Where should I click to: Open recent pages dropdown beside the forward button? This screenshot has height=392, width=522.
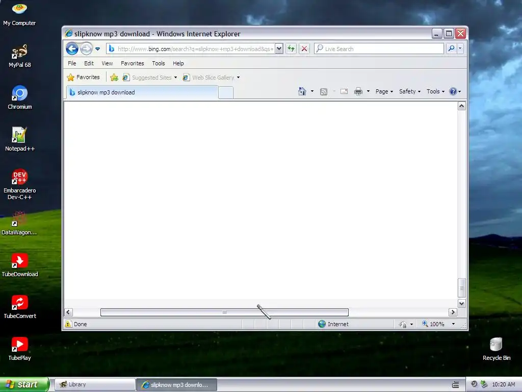[97, 49]
